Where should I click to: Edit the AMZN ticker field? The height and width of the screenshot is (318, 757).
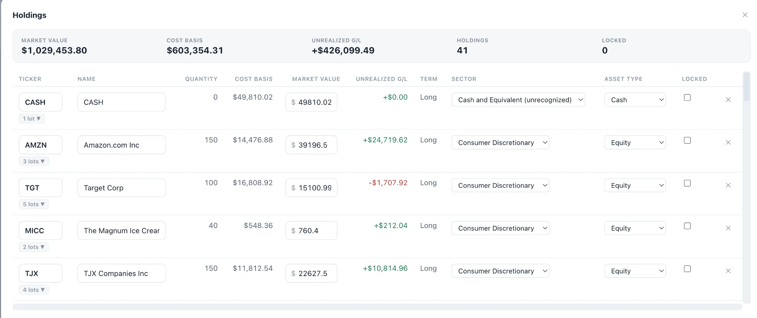[40, 145]
